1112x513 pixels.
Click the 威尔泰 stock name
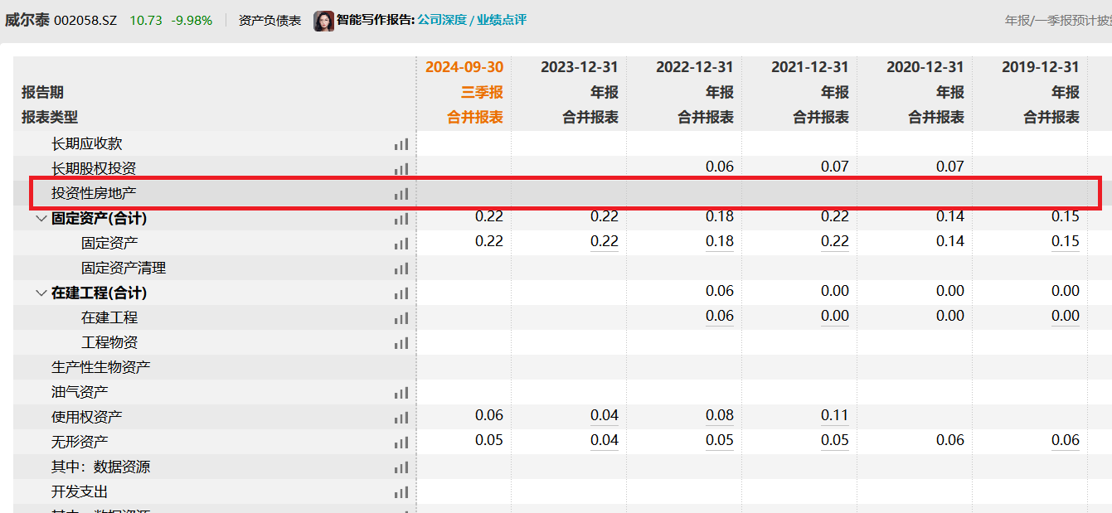click(27, 20)
